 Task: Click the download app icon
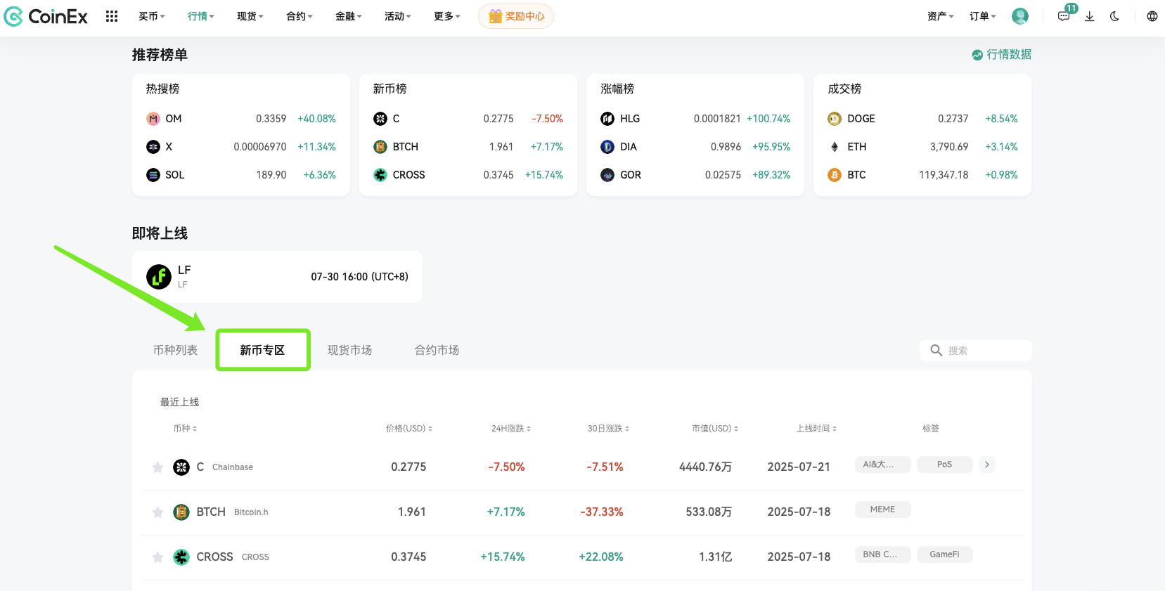coord(1090,16)
